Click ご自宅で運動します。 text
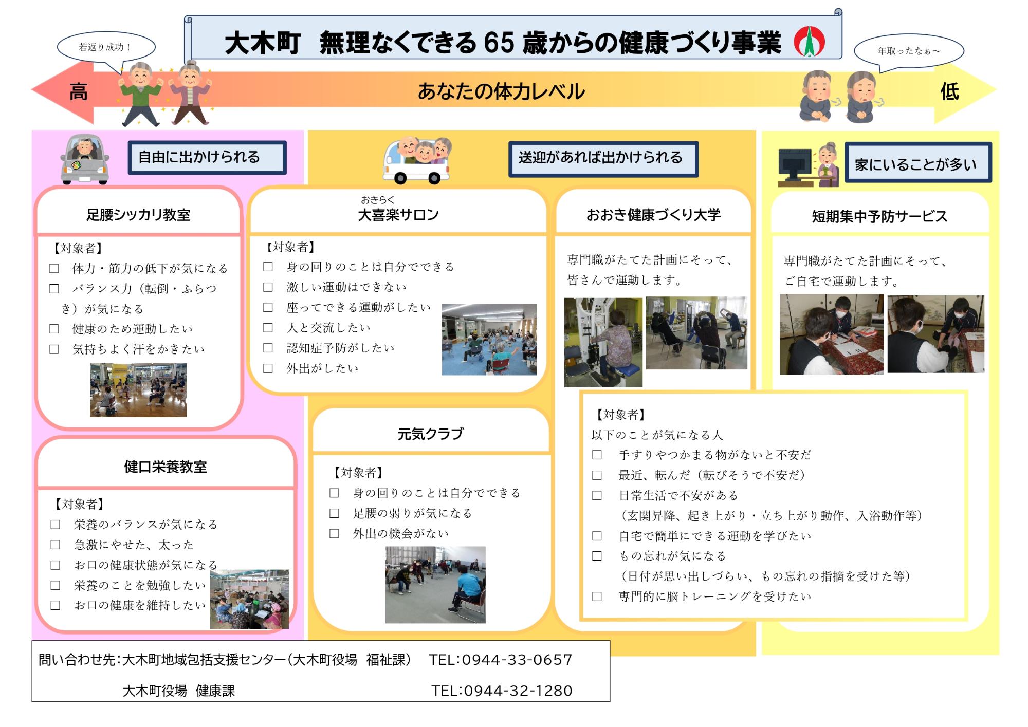 click(841, 282)
